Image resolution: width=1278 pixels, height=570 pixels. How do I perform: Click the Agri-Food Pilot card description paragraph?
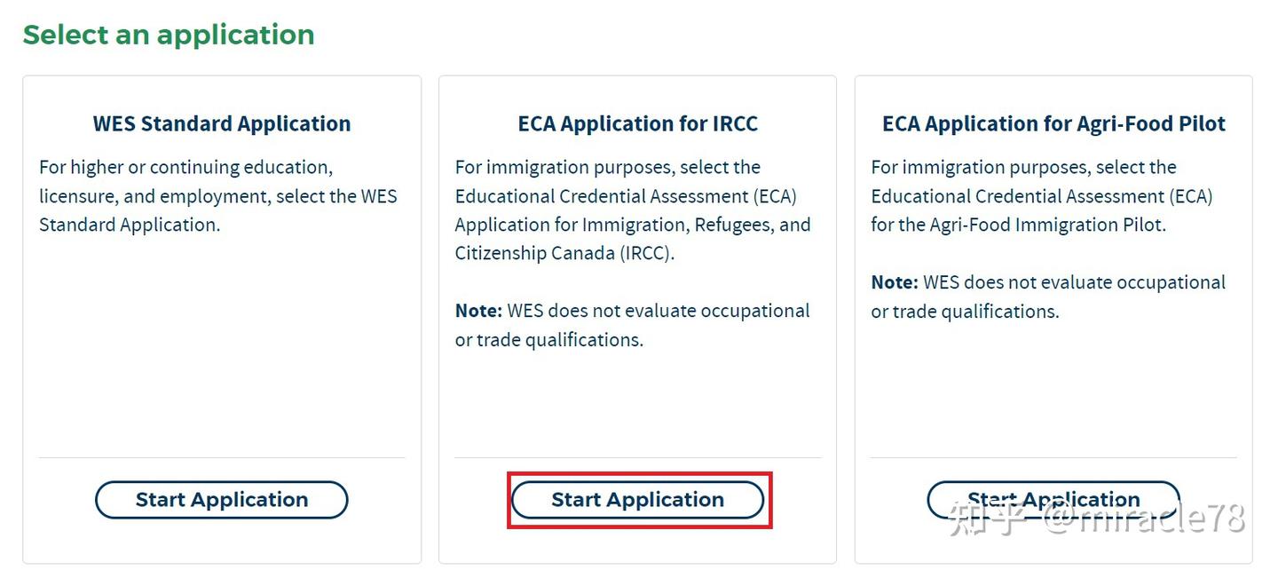pos(1041,196)
